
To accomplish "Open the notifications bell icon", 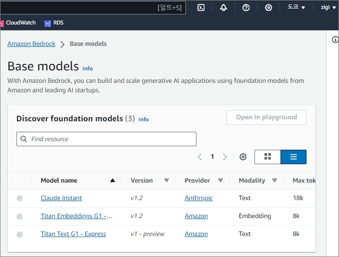I will [223, 8].
